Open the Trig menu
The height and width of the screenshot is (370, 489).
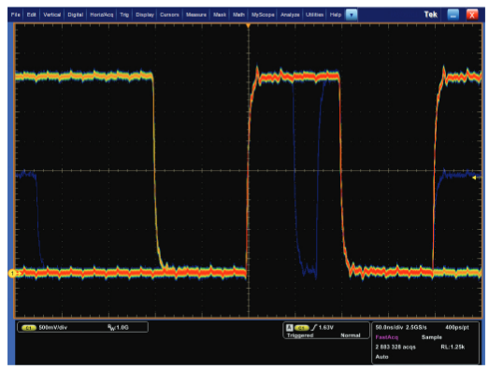pyautogui.click(x=124, y=15)
